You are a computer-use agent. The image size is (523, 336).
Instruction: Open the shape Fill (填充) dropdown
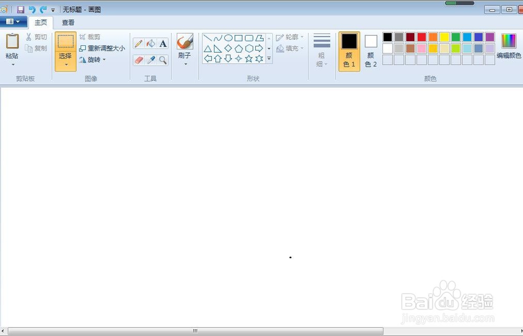pyautogui.click(x=290, y=49)
